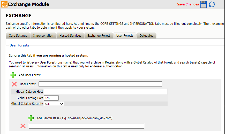
Task: Click the Global Catalog Port field
Action: tap(51, 98)
